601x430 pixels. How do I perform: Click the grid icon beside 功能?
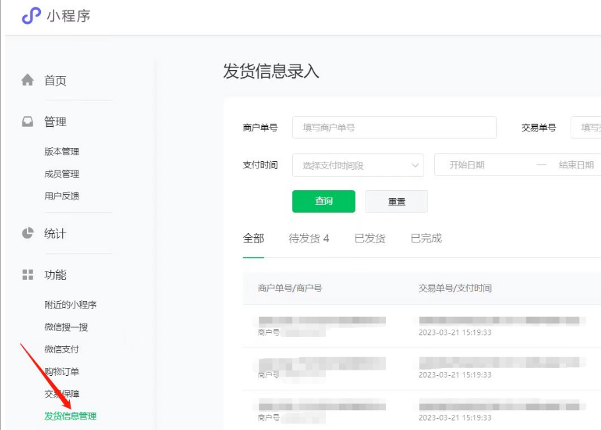point(28,275)
